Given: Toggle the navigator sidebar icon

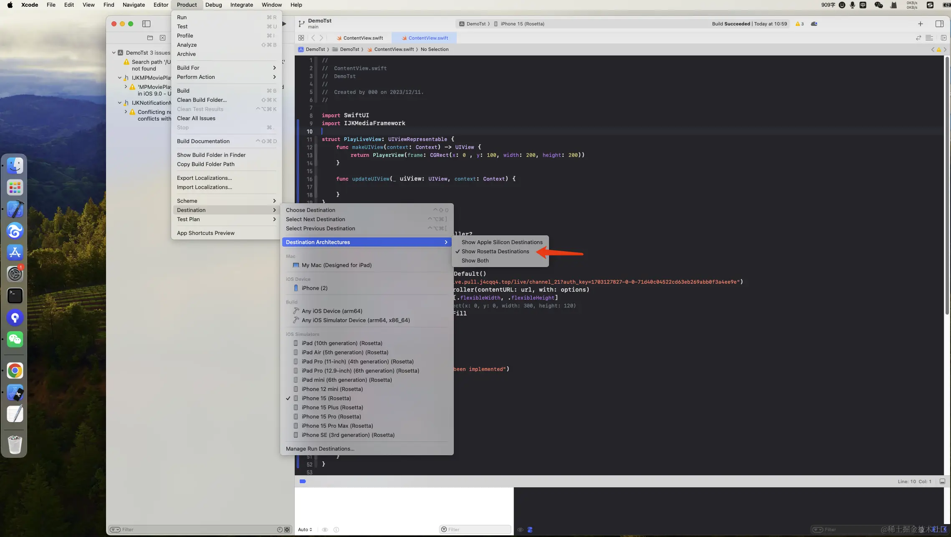Looking at the screenshot, I should click(146, 24).
